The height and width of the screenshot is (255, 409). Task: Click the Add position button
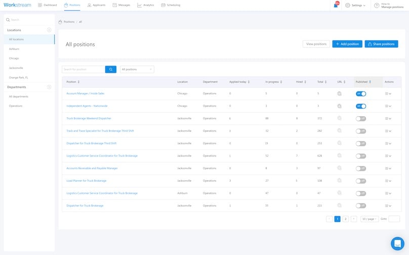tap(347, 44)
